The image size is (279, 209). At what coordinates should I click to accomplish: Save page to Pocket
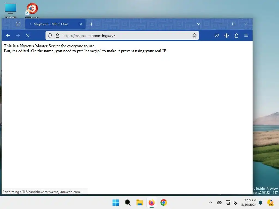(x=217, y=36)
